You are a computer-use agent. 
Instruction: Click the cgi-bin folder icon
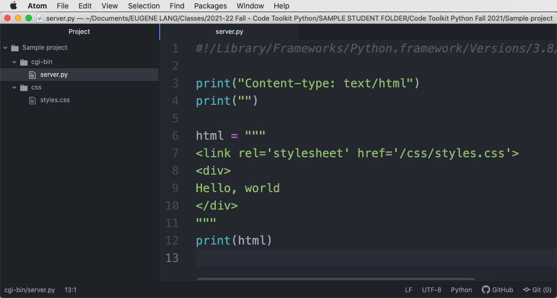[24, 62]
